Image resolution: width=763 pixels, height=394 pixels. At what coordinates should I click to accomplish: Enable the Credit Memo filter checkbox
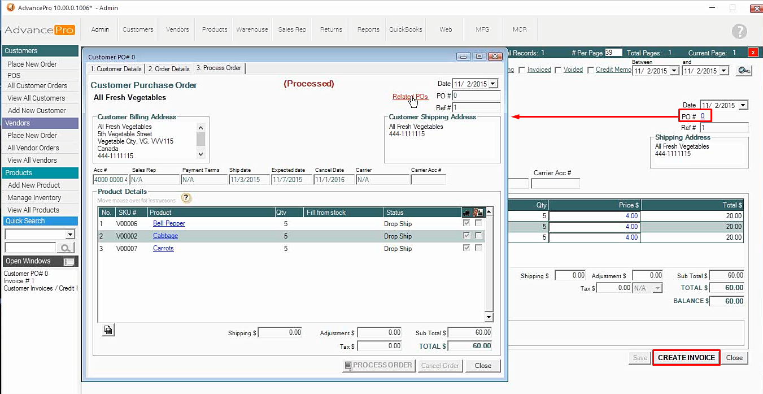tap(591, 70)
